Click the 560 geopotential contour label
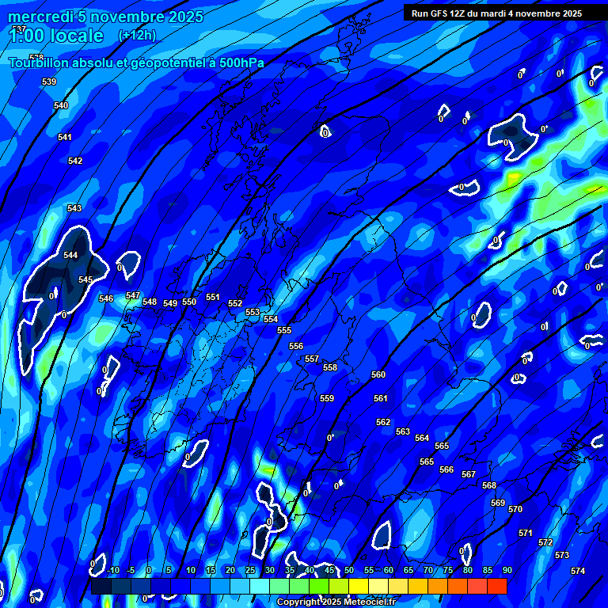The width and height of the screenshot is (608, 608). click(378, 374)
